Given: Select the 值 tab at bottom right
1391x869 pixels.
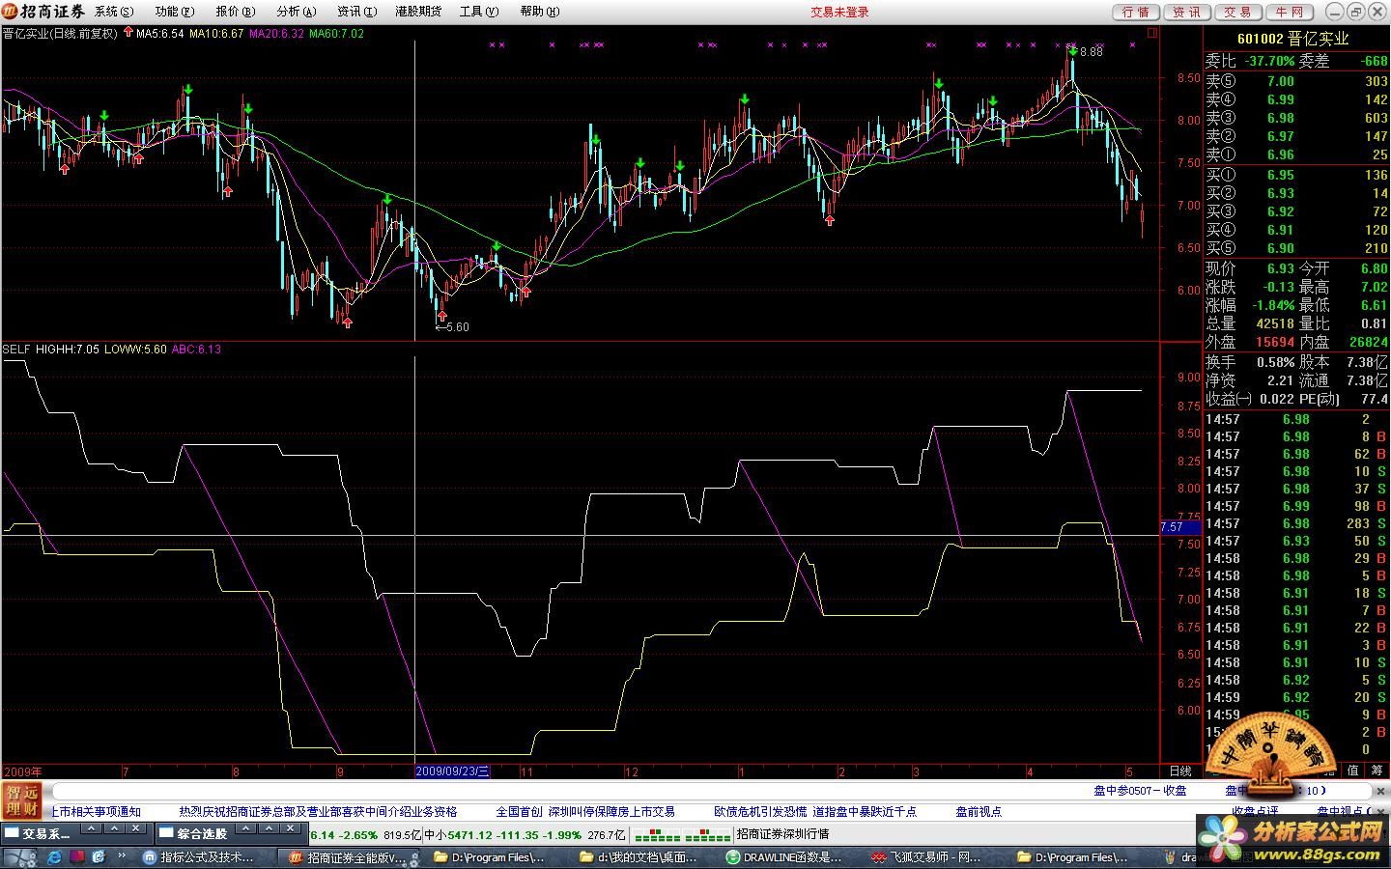Looking at the screenshot, I should click(x=1353, y=771).
